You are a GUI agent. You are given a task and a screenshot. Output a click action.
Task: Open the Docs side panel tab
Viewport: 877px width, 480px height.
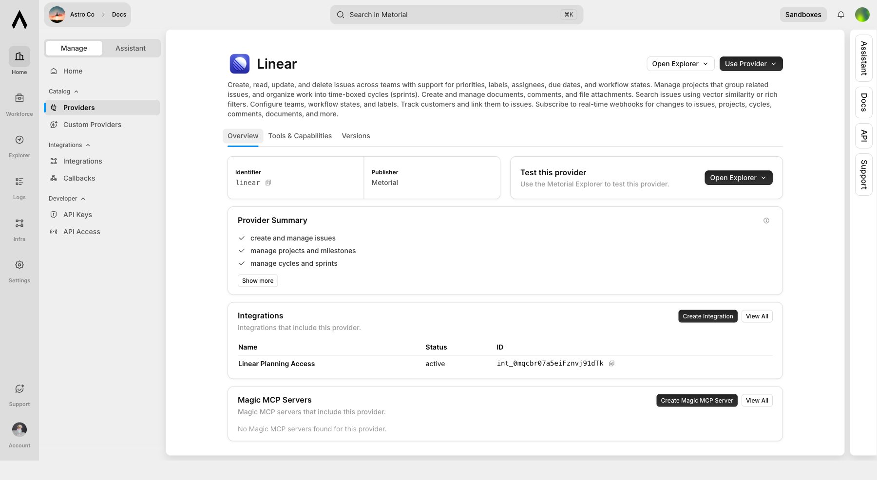pyautogui.click(x=864, y=102)
